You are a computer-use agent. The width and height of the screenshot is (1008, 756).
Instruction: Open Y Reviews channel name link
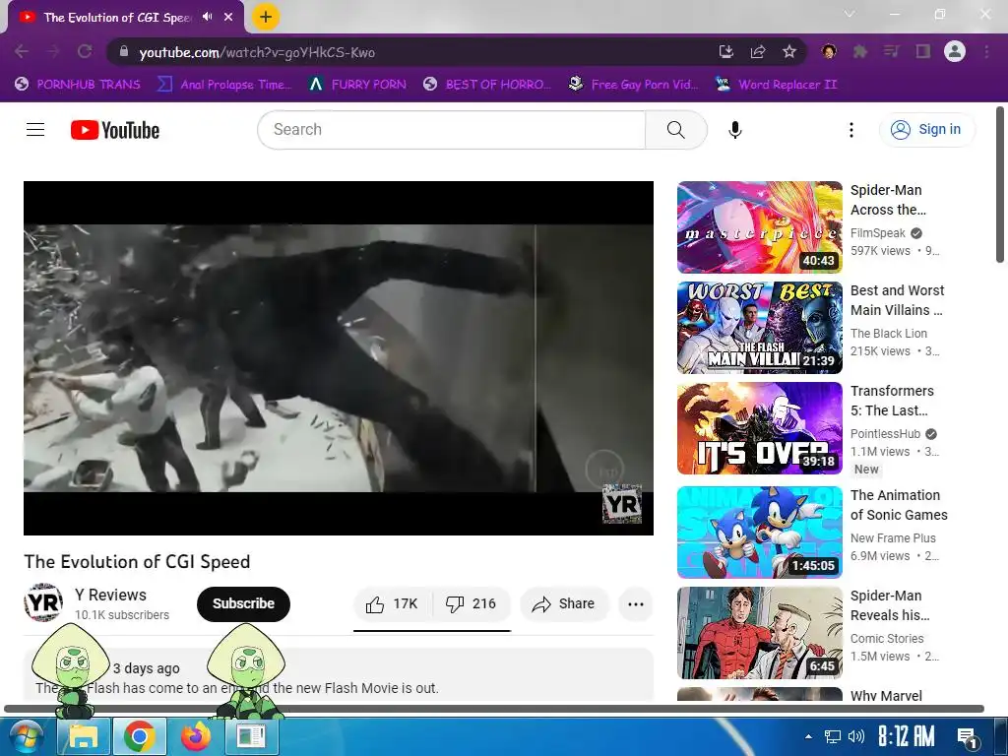point(110,595)
